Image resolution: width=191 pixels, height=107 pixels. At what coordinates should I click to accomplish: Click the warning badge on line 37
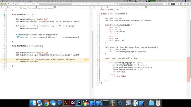click(x=86, y=59)
